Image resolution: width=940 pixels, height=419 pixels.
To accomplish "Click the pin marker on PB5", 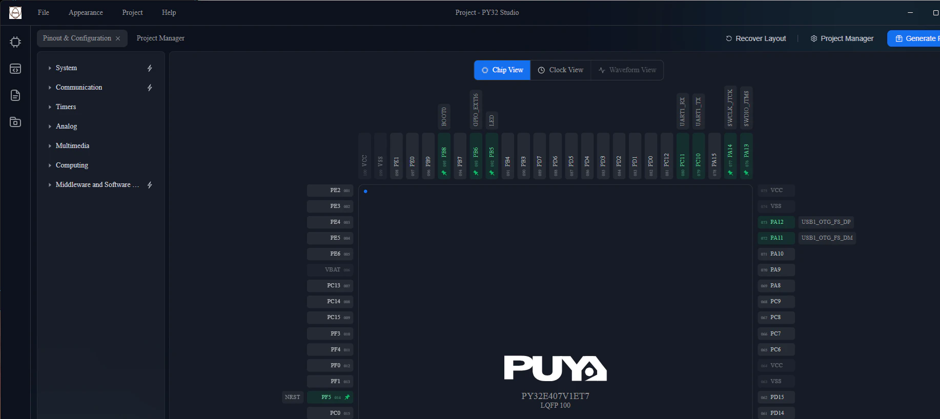I will [492, 173].
